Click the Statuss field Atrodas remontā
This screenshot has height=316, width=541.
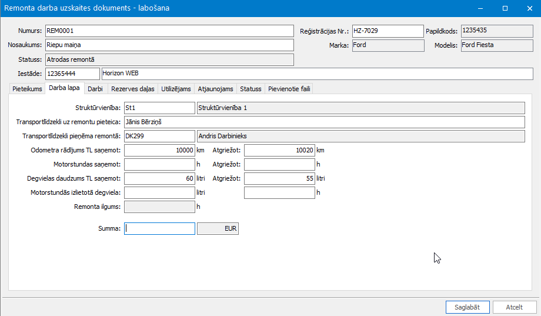click(x=169, y=59)
